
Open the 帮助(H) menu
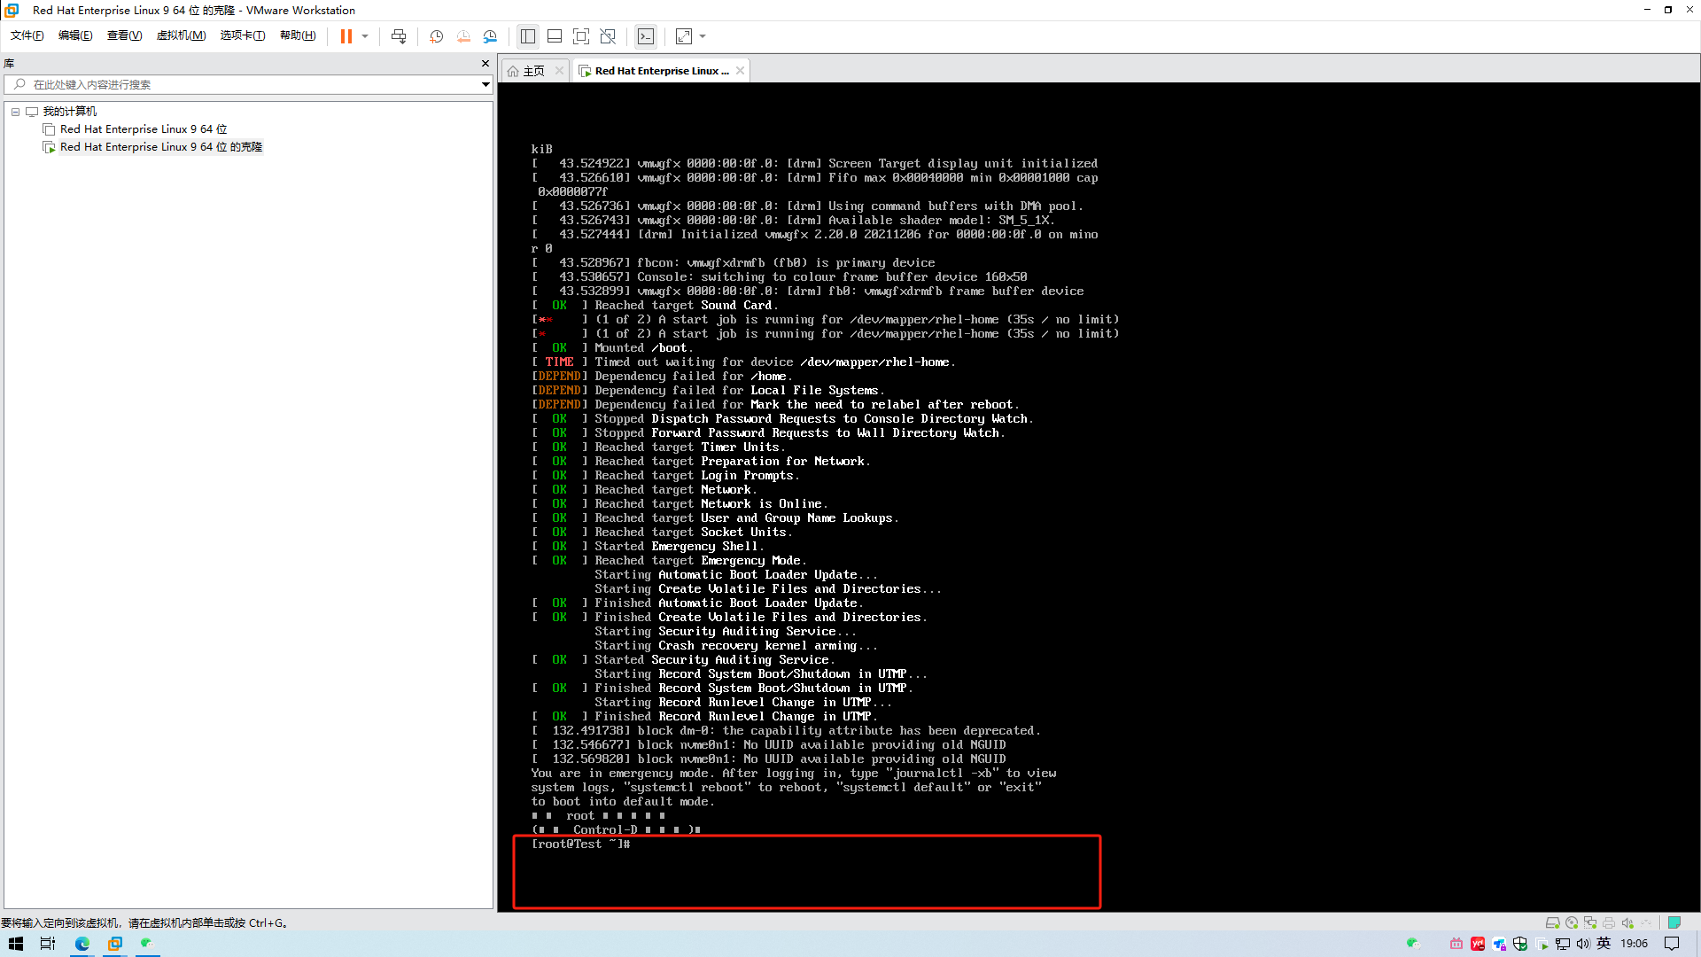pyautogui.click(x=298, y=35)
